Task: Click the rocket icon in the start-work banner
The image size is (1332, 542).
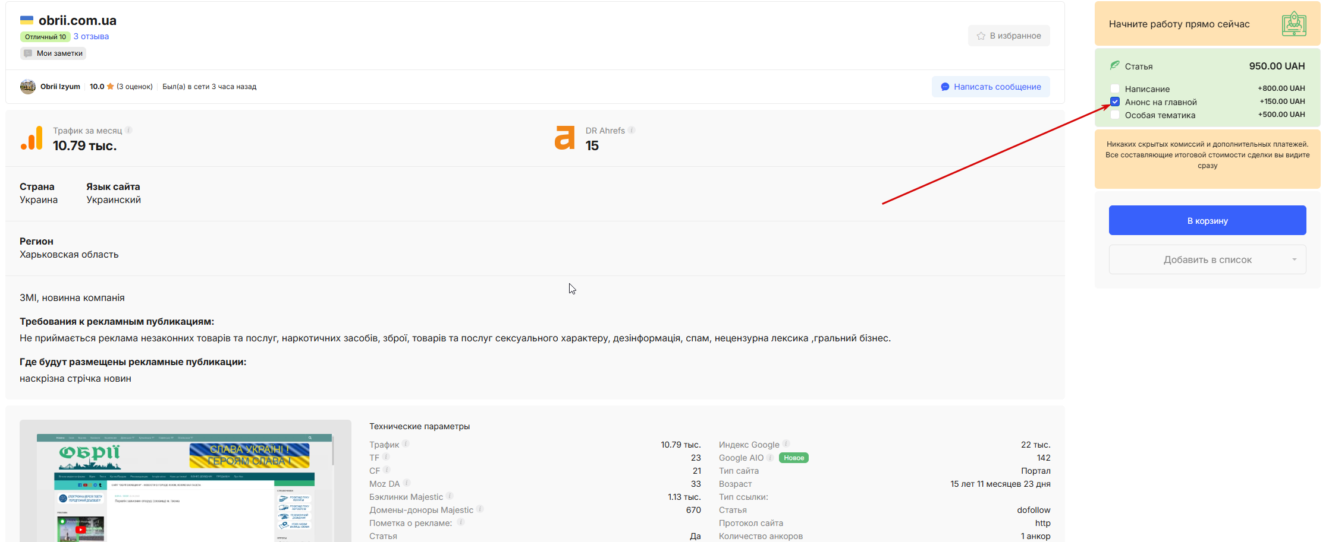Action: [1294, 24]
